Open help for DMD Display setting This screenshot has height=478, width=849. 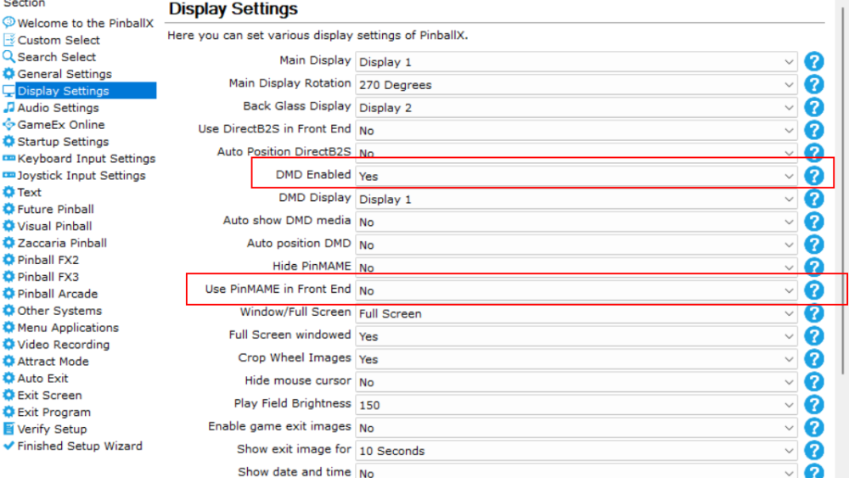[814, 199]
